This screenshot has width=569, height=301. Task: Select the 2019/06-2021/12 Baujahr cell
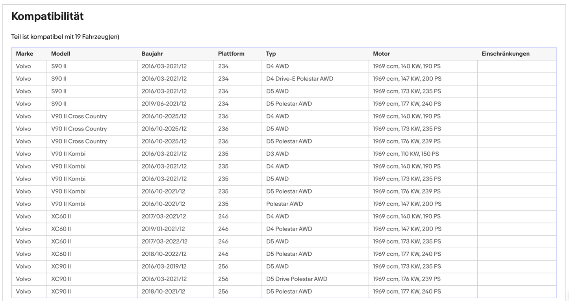click(x=164, y=104)
